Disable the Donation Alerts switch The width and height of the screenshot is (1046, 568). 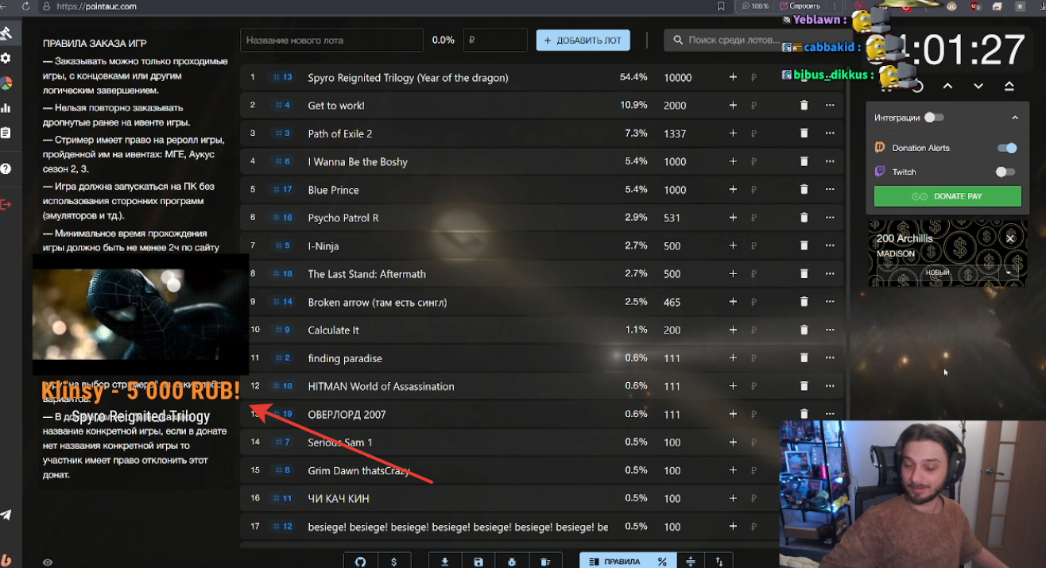1007,148
